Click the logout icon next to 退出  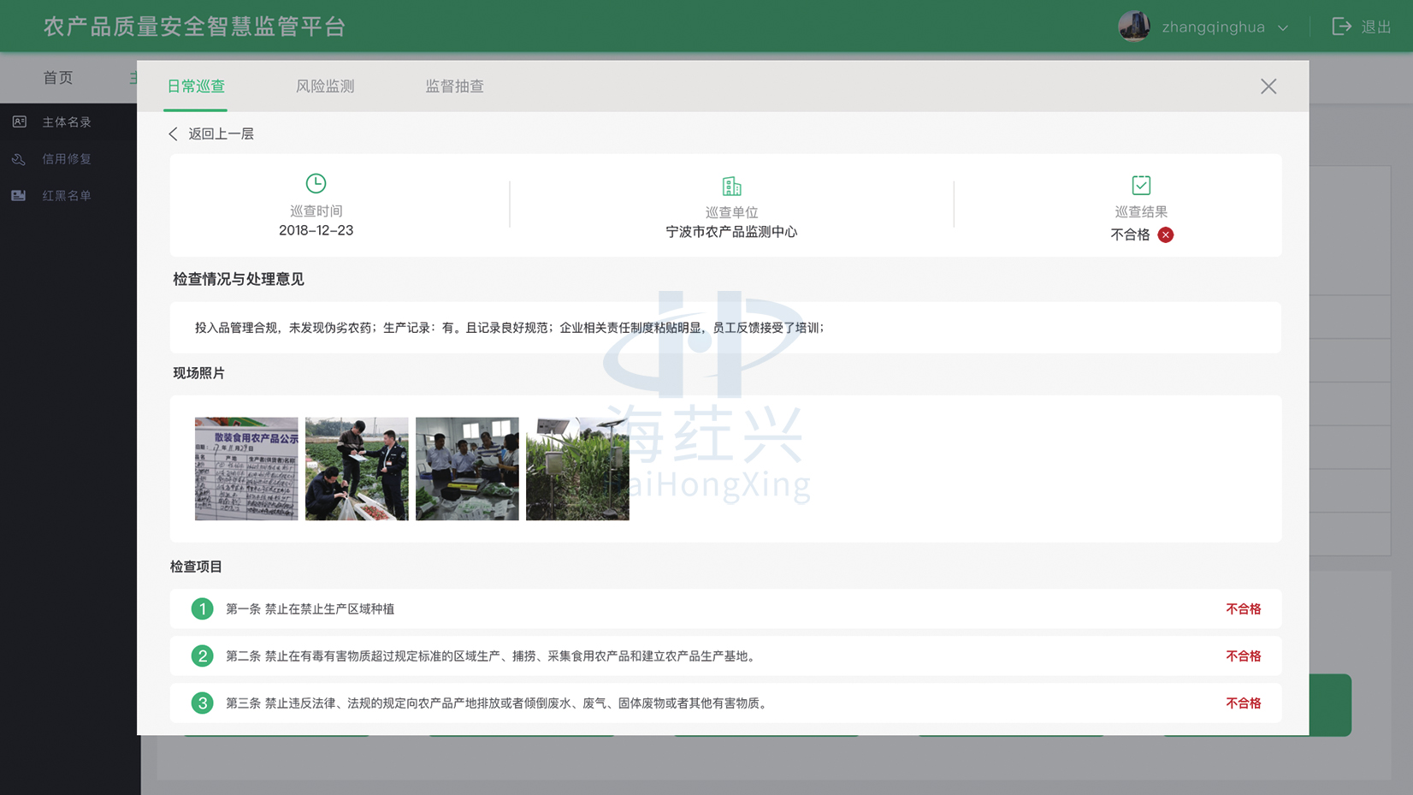pyautogui.click(x=1341, y=27)
